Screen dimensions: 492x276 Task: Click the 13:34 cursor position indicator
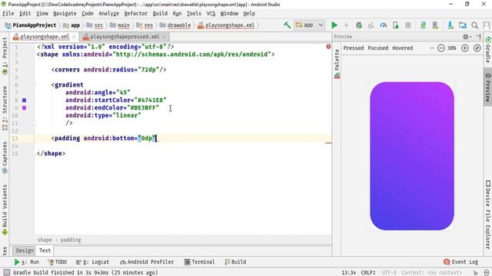point(348,273)
